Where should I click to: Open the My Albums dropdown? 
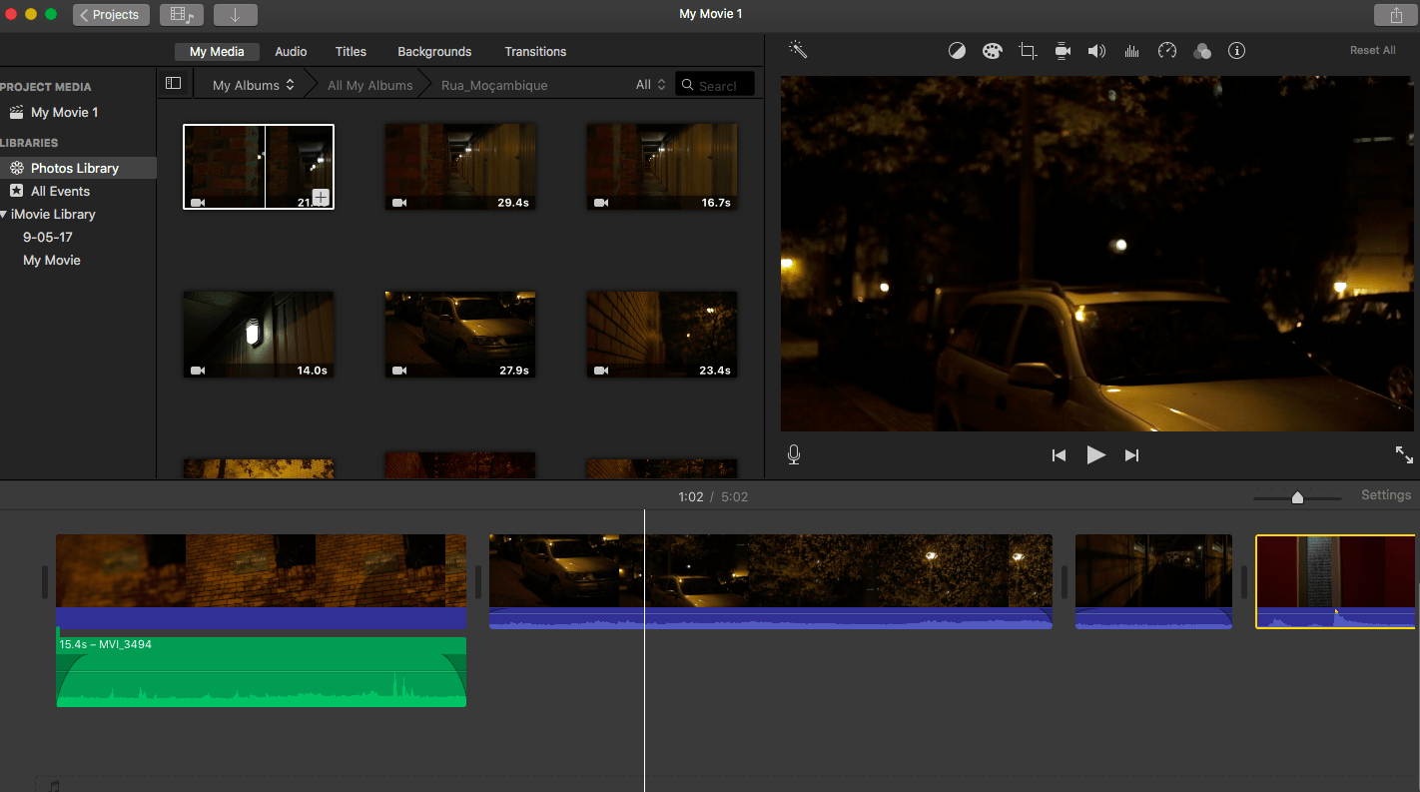coord(253,85)
